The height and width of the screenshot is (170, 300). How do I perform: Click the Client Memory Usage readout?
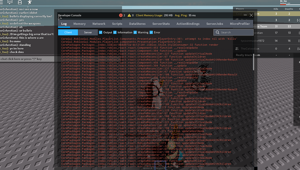[154, 15]
